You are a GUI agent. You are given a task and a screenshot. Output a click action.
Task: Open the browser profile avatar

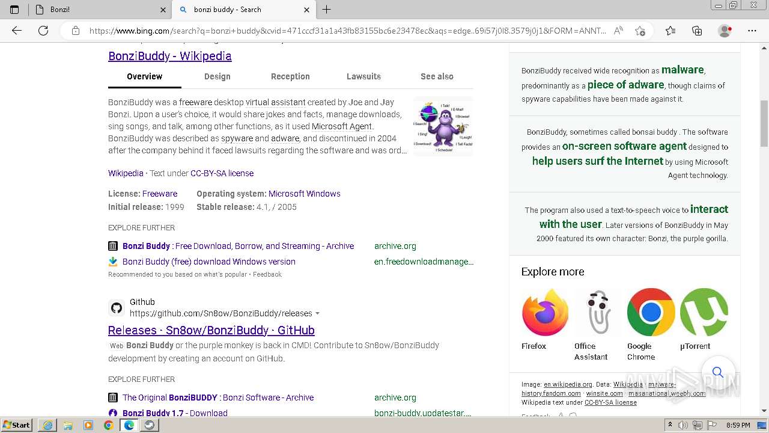click(x=725, y=31)
